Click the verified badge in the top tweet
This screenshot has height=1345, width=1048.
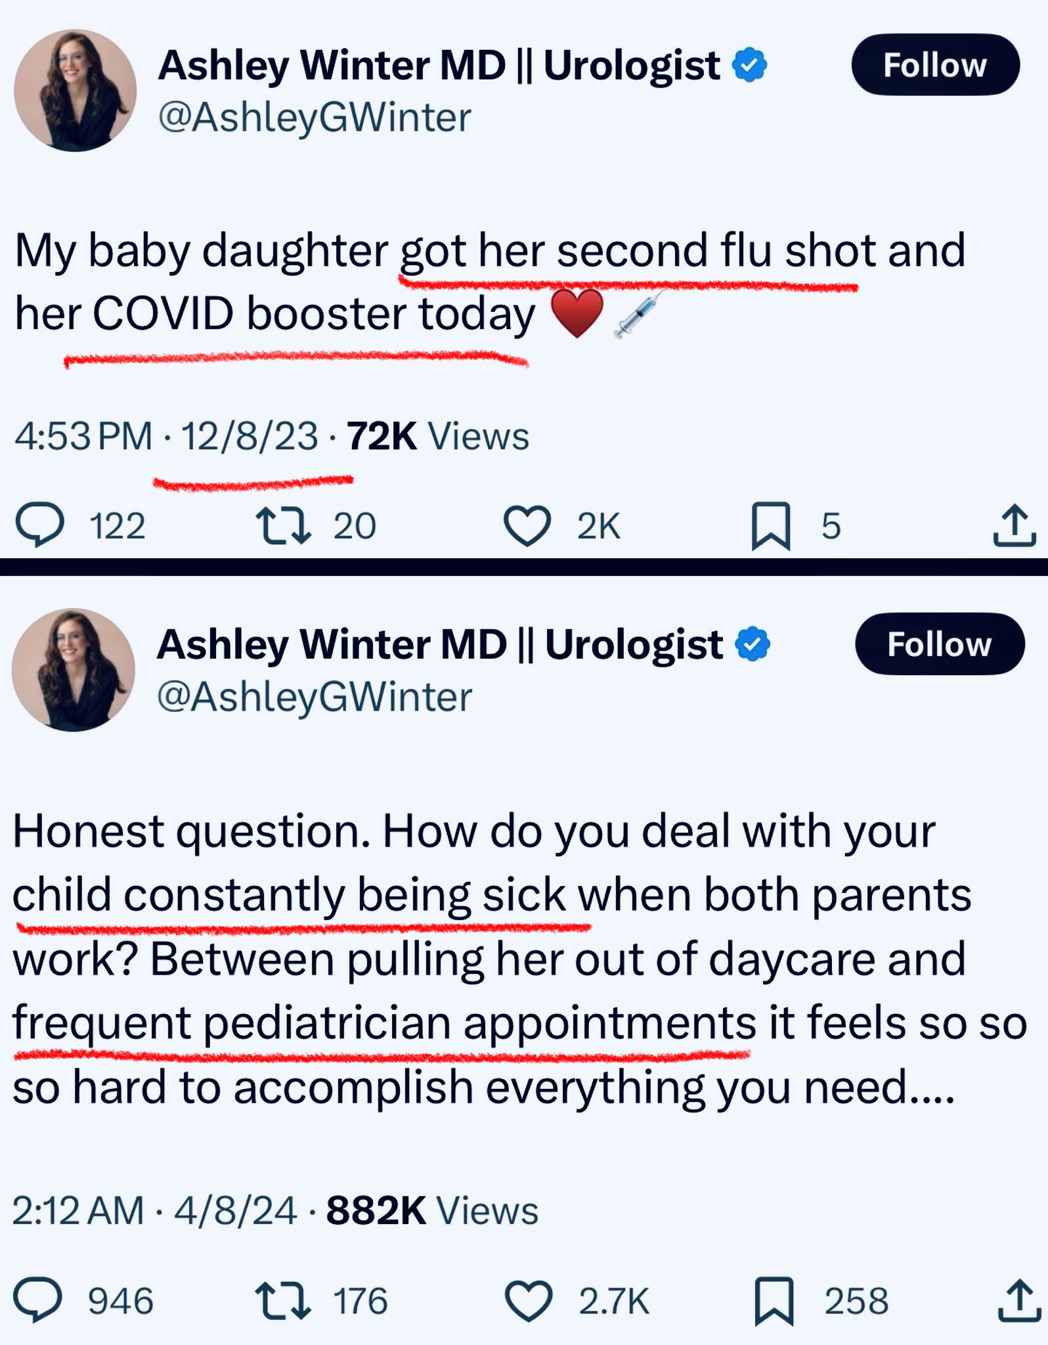(749, 66)
